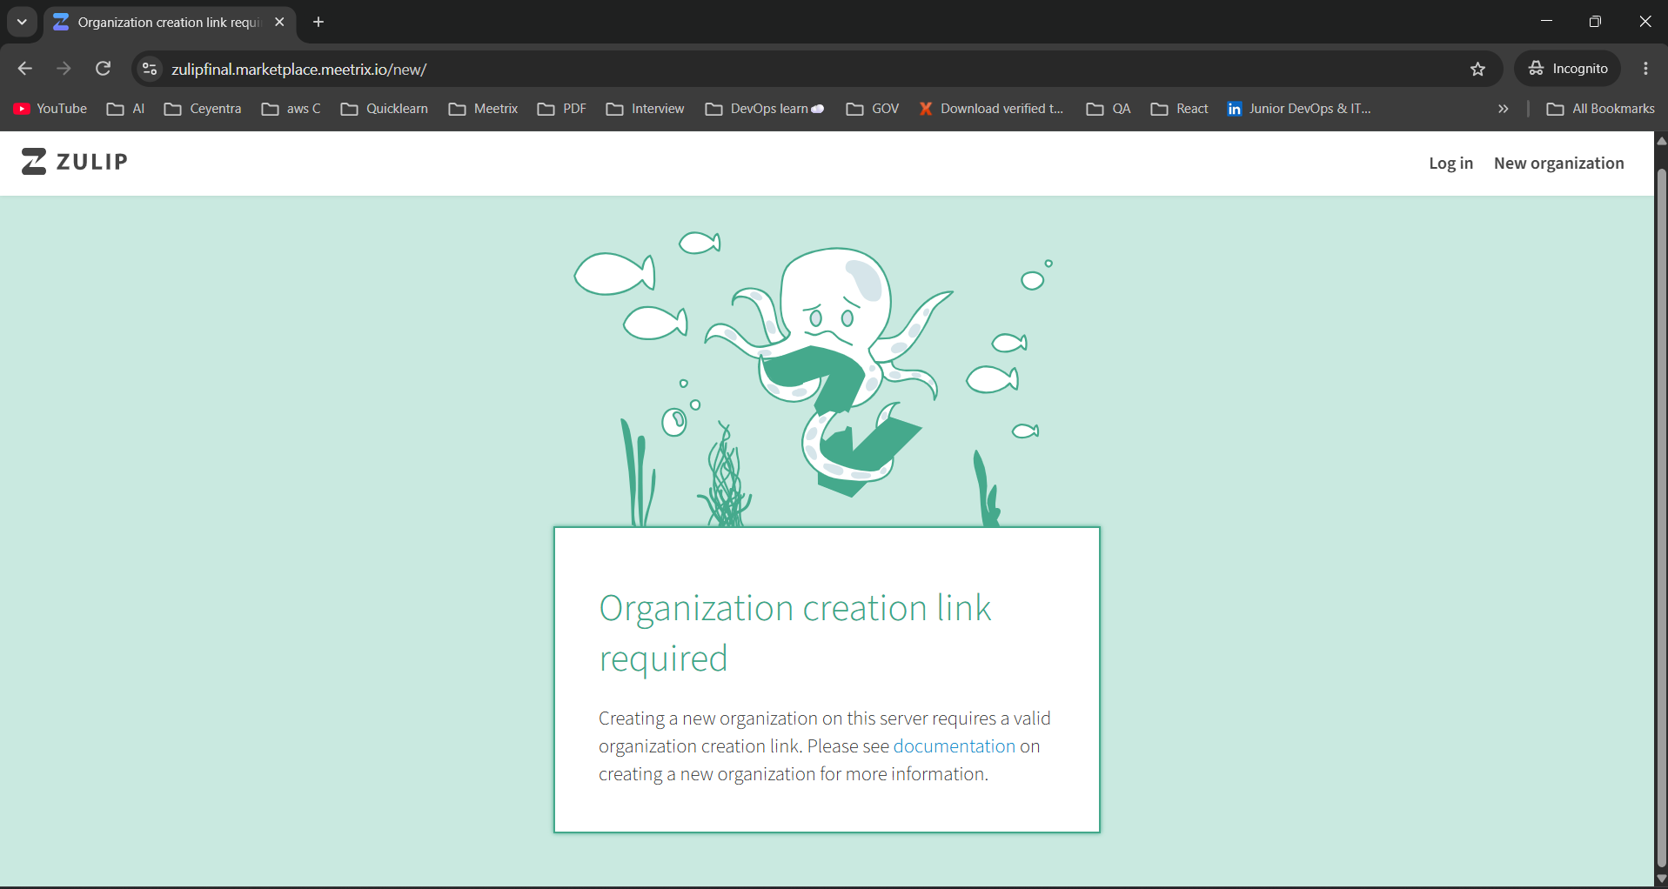Go back to the previous page

tap(24, 69)
